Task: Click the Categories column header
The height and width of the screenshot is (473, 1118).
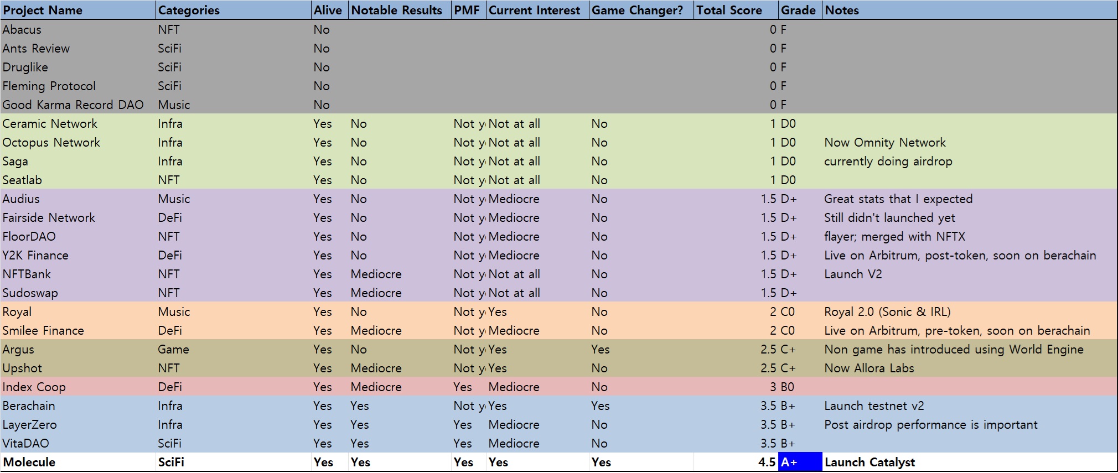Action: tap(233, 10)
